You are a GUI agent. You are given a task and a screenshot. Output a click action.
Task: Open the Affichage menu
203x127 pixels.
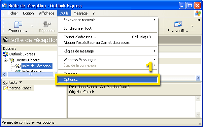tap(47, 13)
